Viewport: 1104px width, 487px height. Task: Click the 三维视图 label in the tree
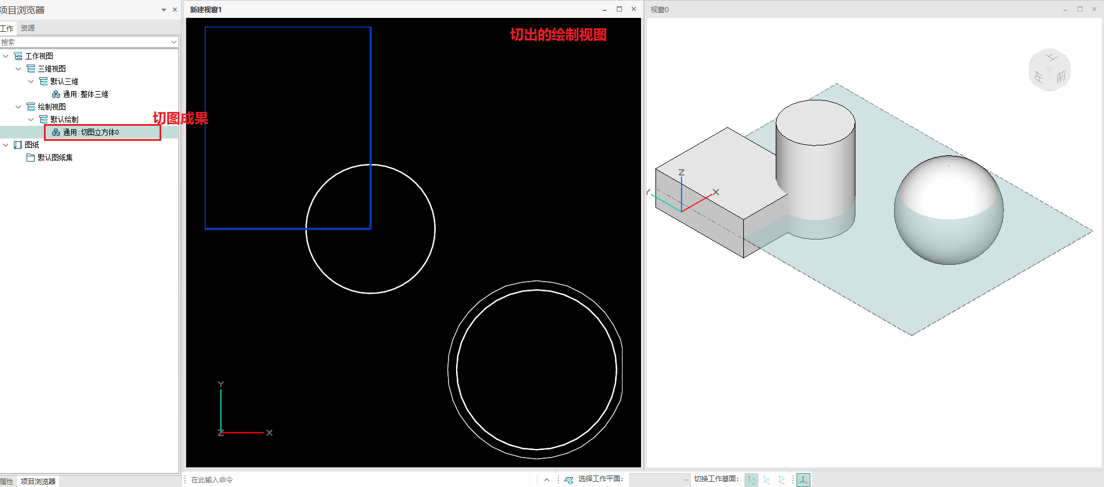point(52,69)
